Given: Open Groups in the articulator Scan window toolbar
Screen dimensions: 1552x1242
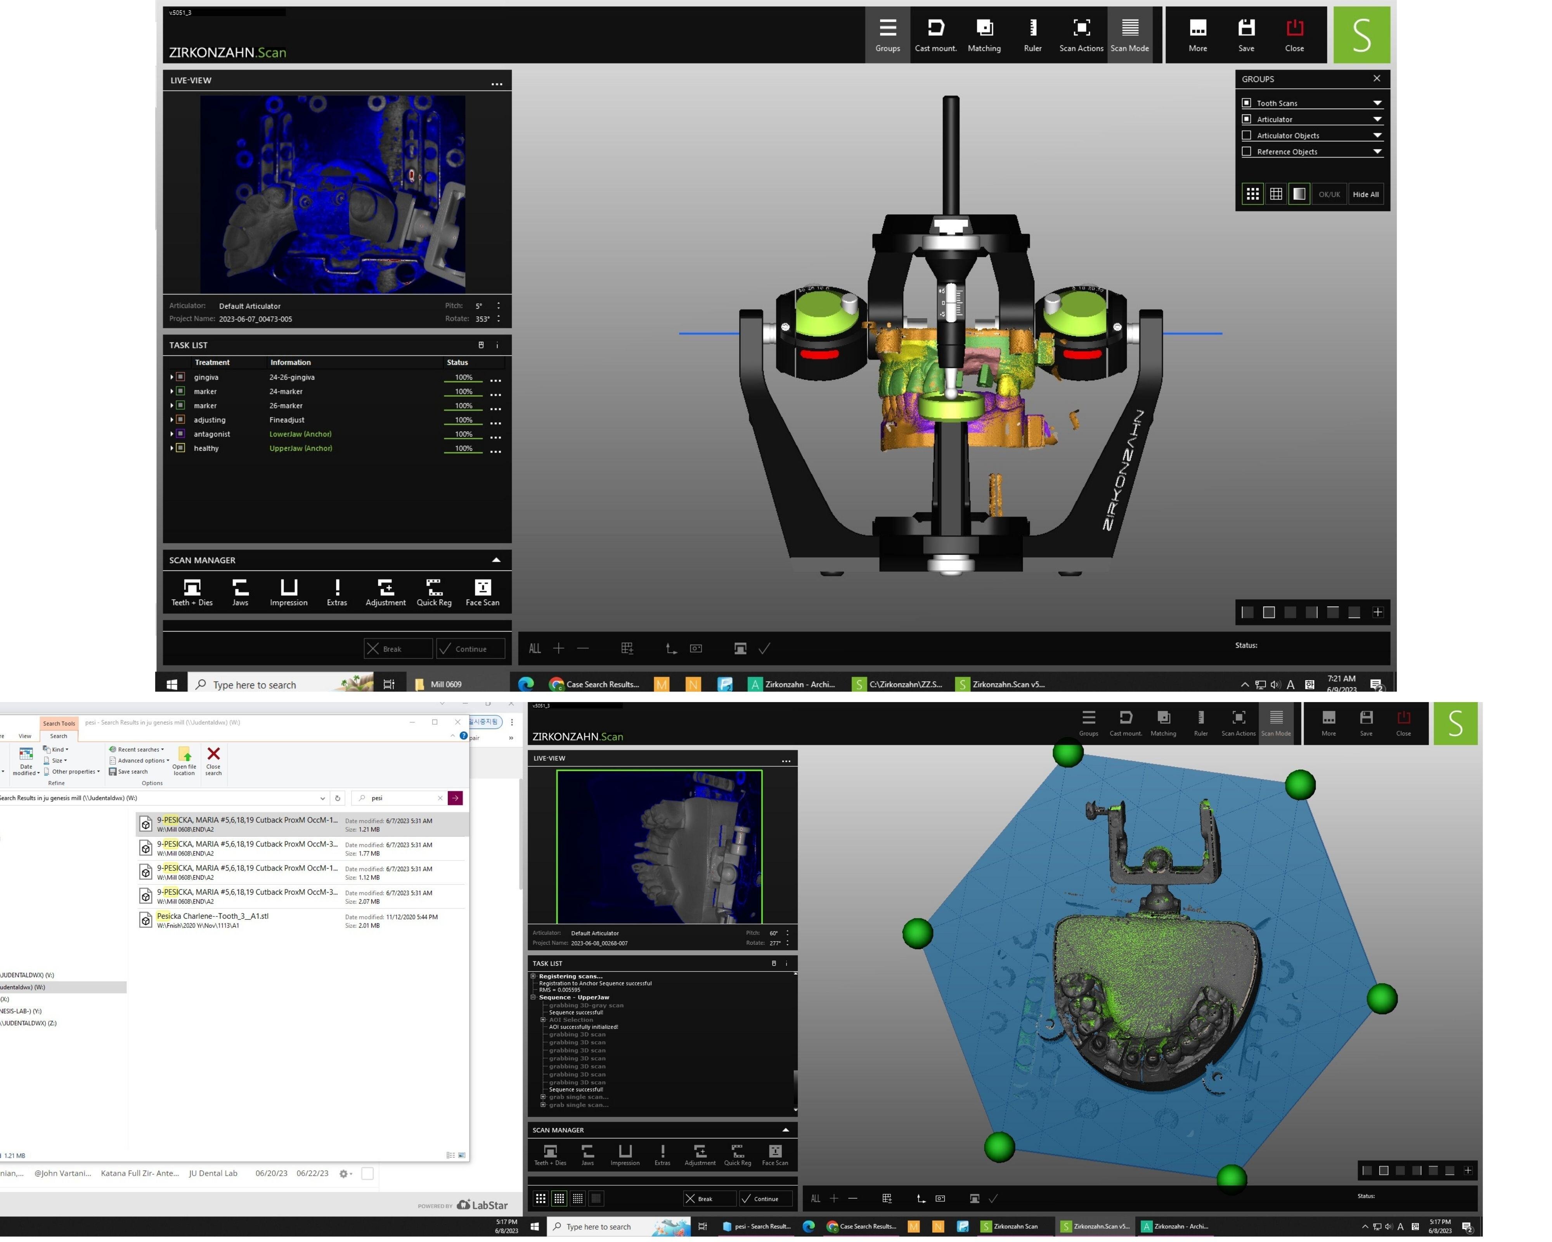Looking at the screenshot, I should point(888,35).
